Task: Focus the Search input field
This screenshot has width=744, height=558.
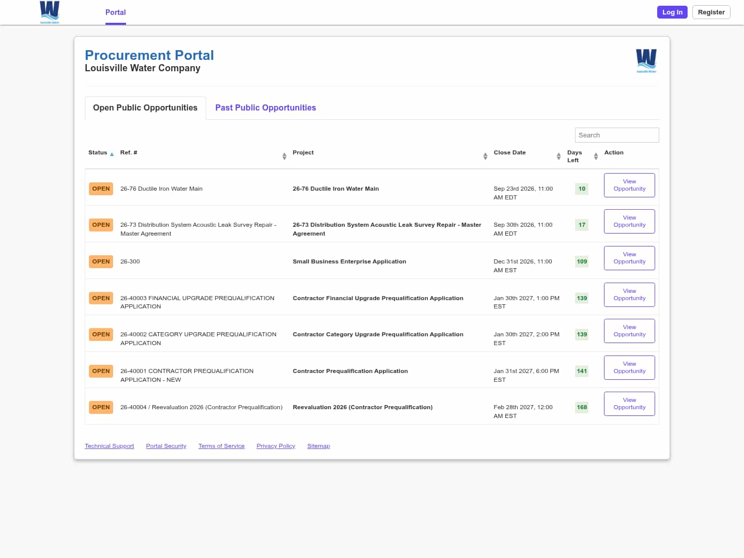Action: click(617, 135)
